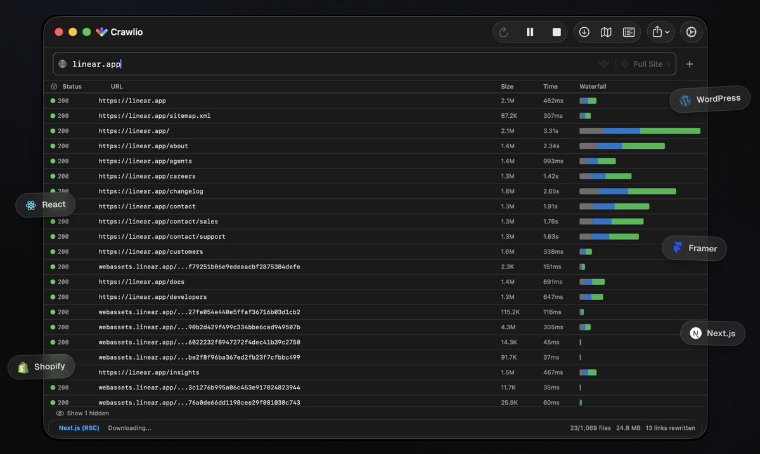Click Next.js (RSC) status label
Image resolution: width=760 pixels, height=454 pixels.
click(79, 428)
